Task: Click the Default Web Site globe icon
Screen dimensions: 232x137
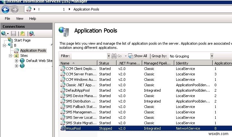Action: coord(22,60)
